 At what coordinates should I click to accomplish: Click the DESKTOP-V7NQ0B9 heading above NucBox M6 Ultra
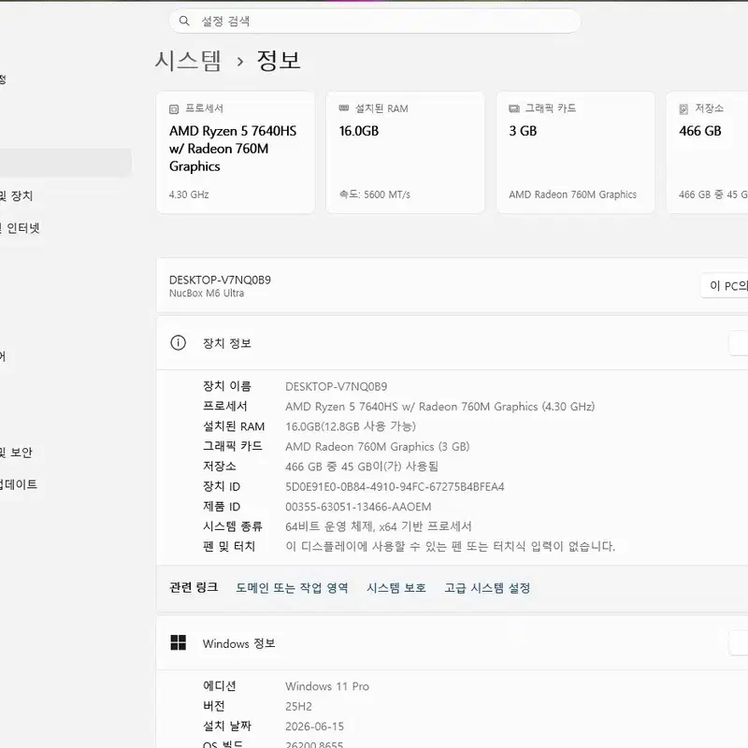[220, 280]
